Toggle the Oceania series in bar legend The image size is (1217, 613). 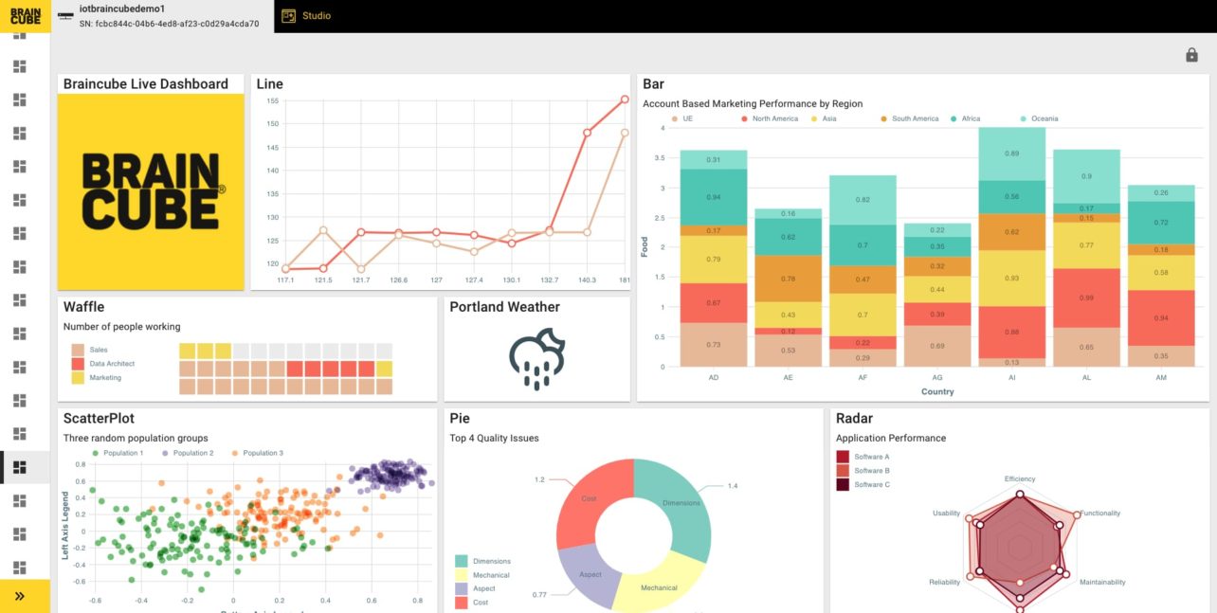point(1044,118)
